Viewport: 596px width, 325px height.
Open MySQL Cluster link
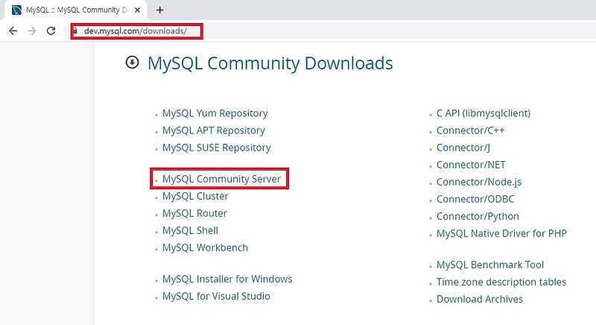coord(195,196)
